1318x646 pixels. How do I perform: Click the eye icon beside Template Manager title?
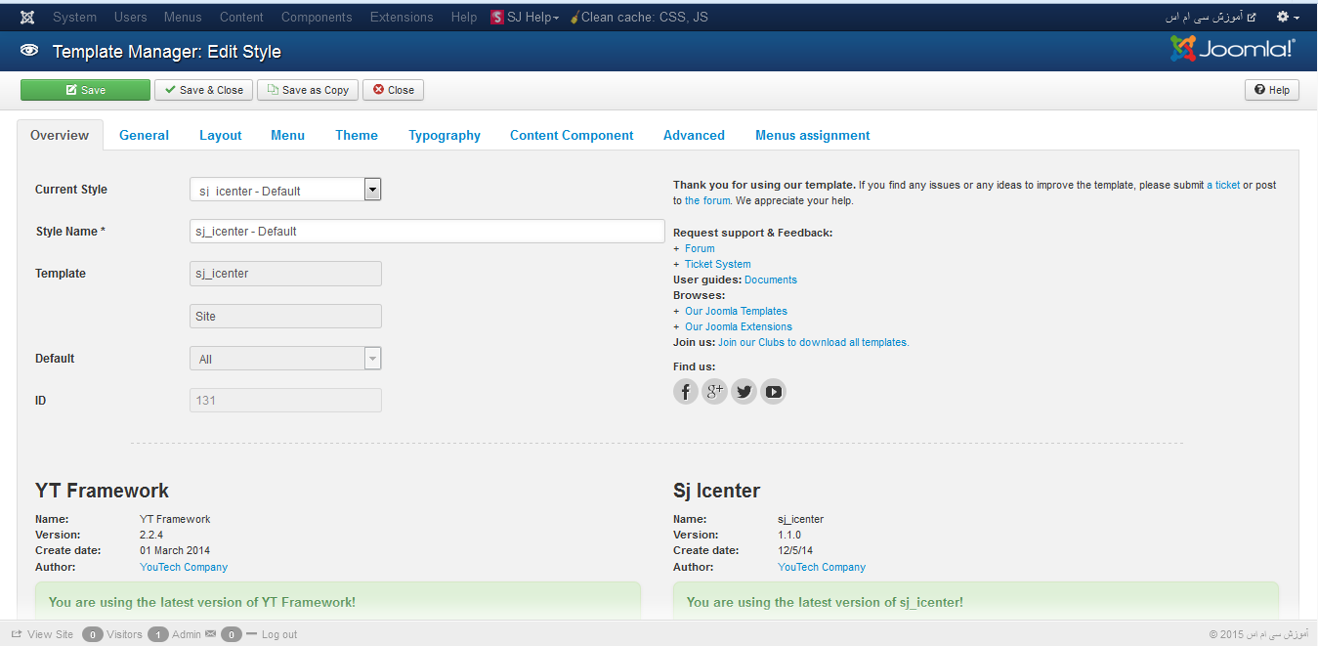pos(29,50)
